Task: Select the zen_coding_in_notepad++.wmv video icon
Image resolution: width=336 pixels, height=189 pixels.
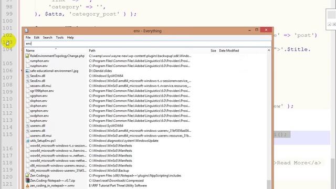Action: coord(27,185)
